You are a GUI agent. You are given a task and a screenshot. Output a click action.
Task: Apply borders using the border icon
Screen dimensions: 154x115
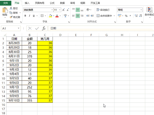pos(42,16)
